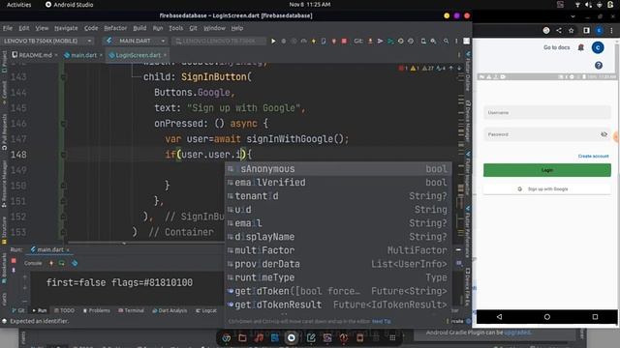Open the Files icon in the dock
Screen dimensions: 620x348
tap(242, 337)
